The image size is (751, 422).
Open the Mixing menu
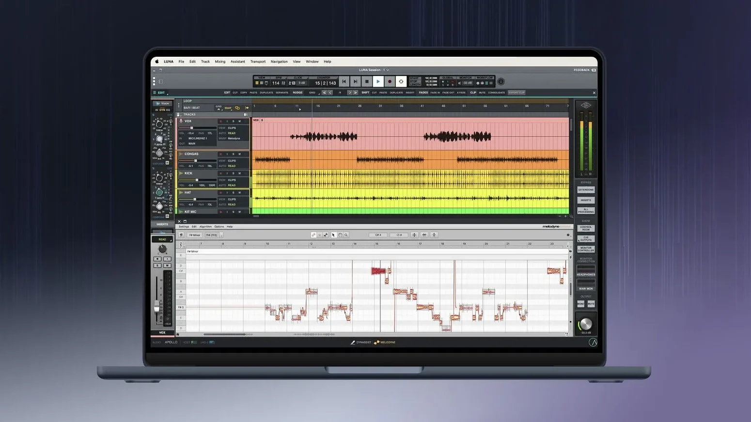point(220,62)
